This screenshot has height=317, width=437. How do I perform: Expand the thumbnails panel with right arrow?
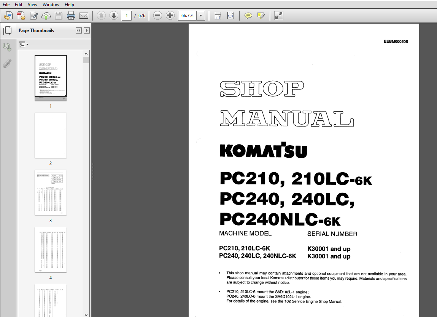click(x=87, y=30)
